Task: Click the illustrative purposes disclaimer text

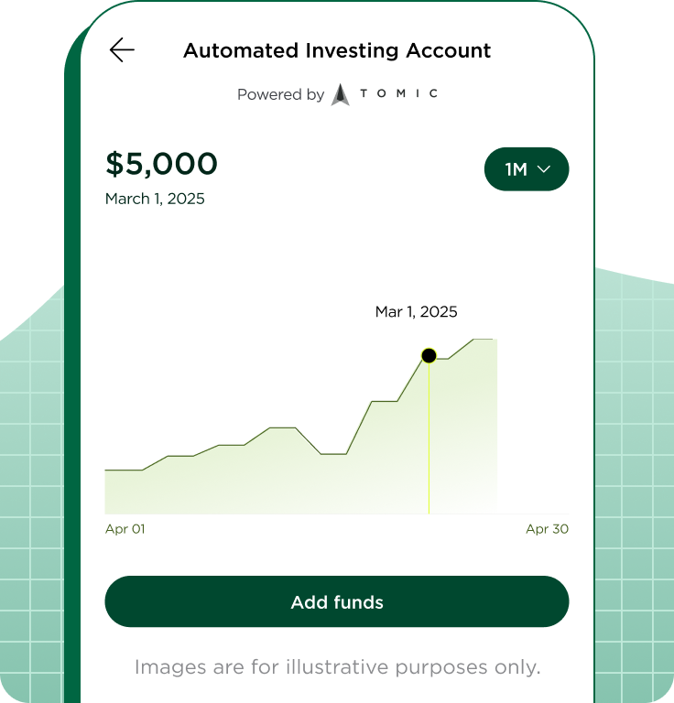Action: pos(337,667)
